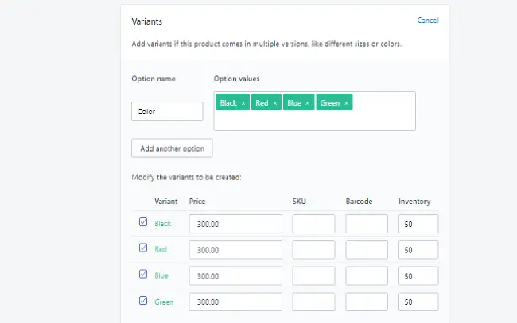The image size is (517, 323).
Task: Click Add another option button
Action: [172, 148]
